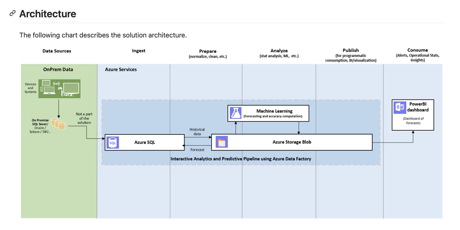
Task: Click the PowerBI dashboard title text
Action: [418, 107]
